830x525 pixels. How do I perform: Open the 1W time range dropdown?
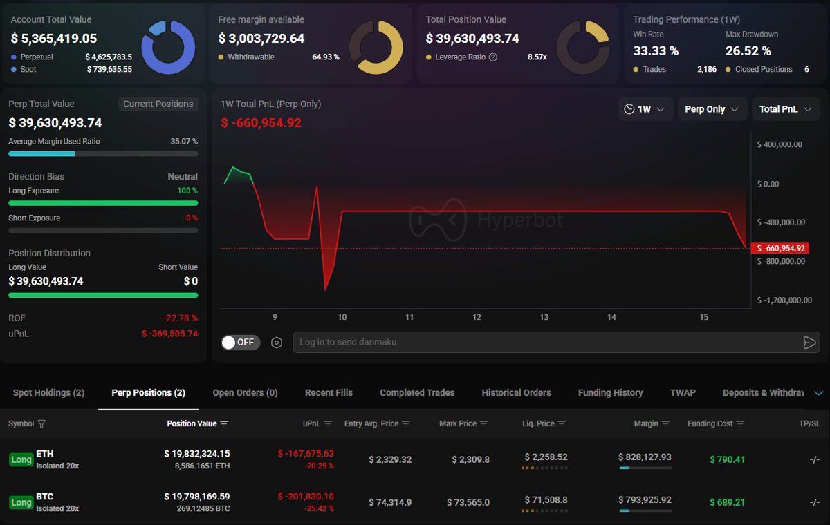[645, 109]
